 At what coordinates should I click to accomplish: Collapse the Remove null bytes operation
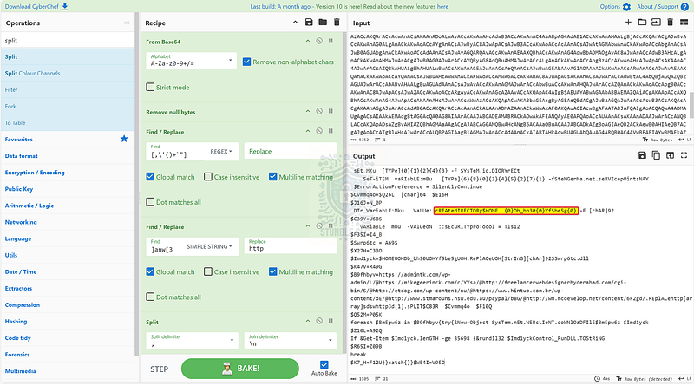pos(308,112)
